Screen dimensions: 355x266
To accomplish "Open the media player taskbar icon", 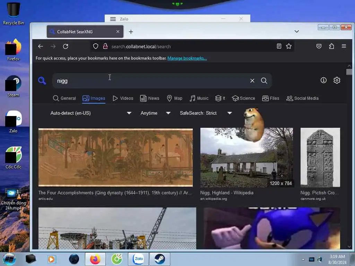I will 51,259.
